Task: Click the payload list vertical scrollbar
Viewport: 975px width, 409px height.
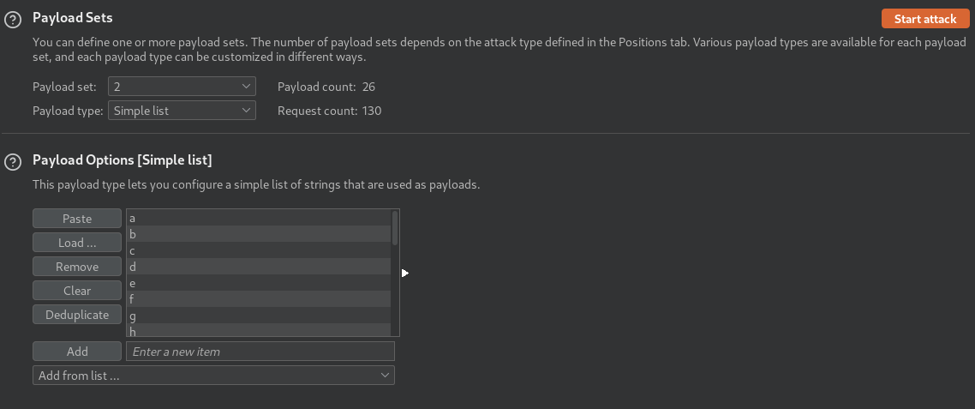Action: click(395, 273)
